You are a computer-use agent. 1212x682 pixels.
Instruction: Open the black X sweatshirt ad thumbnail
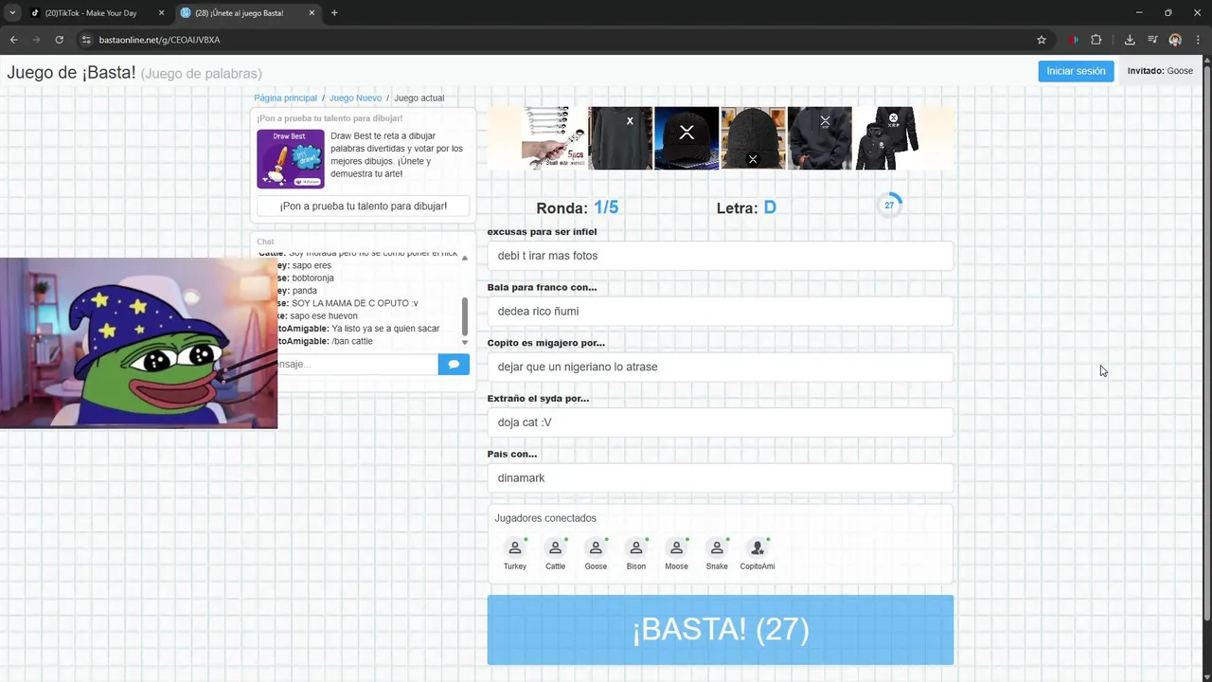coord(620,138)
